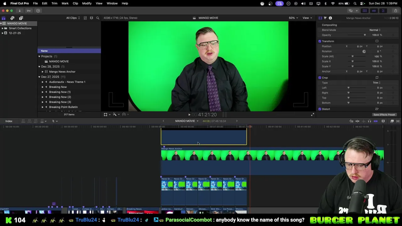Image resolution: width=402 pixels, height=226 pixels.
Task: Click the Opacity slider handle
Action: 365,35
